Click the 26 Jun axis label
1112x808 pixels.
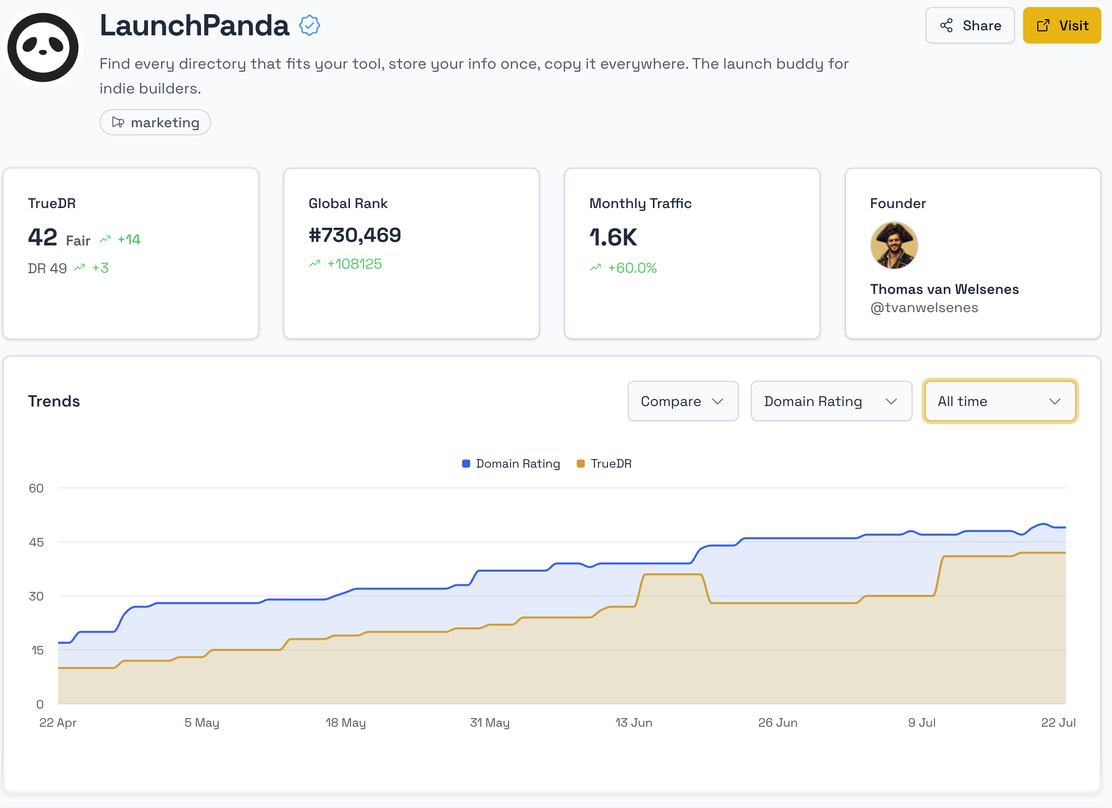(x=778, y=723)
